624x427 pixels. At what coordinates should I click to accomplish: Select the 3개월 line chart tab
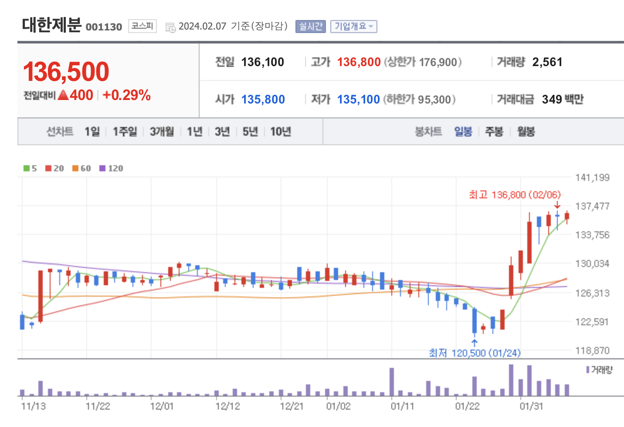[162, 131]
